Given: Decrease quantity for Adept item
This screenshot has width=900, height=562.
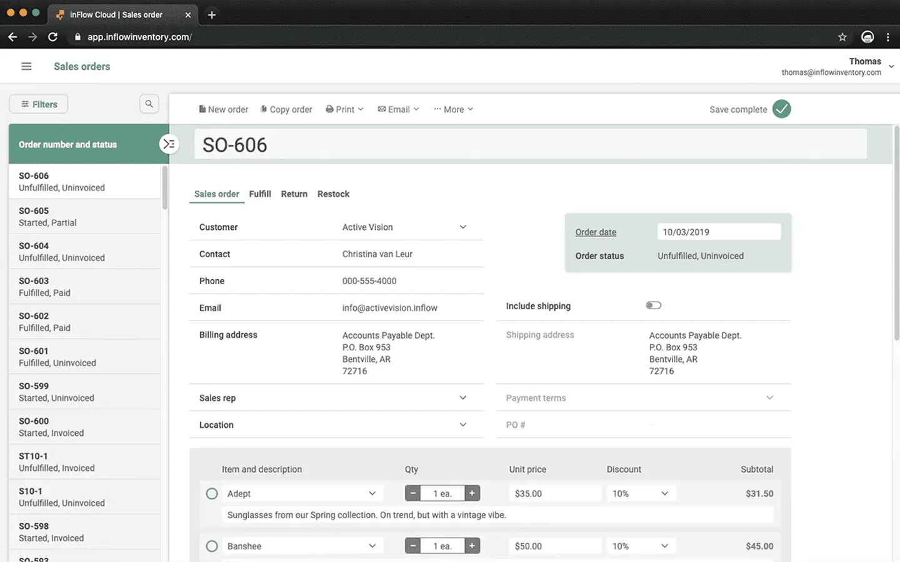Looking at the screenshot, I should tap(412, 493).
